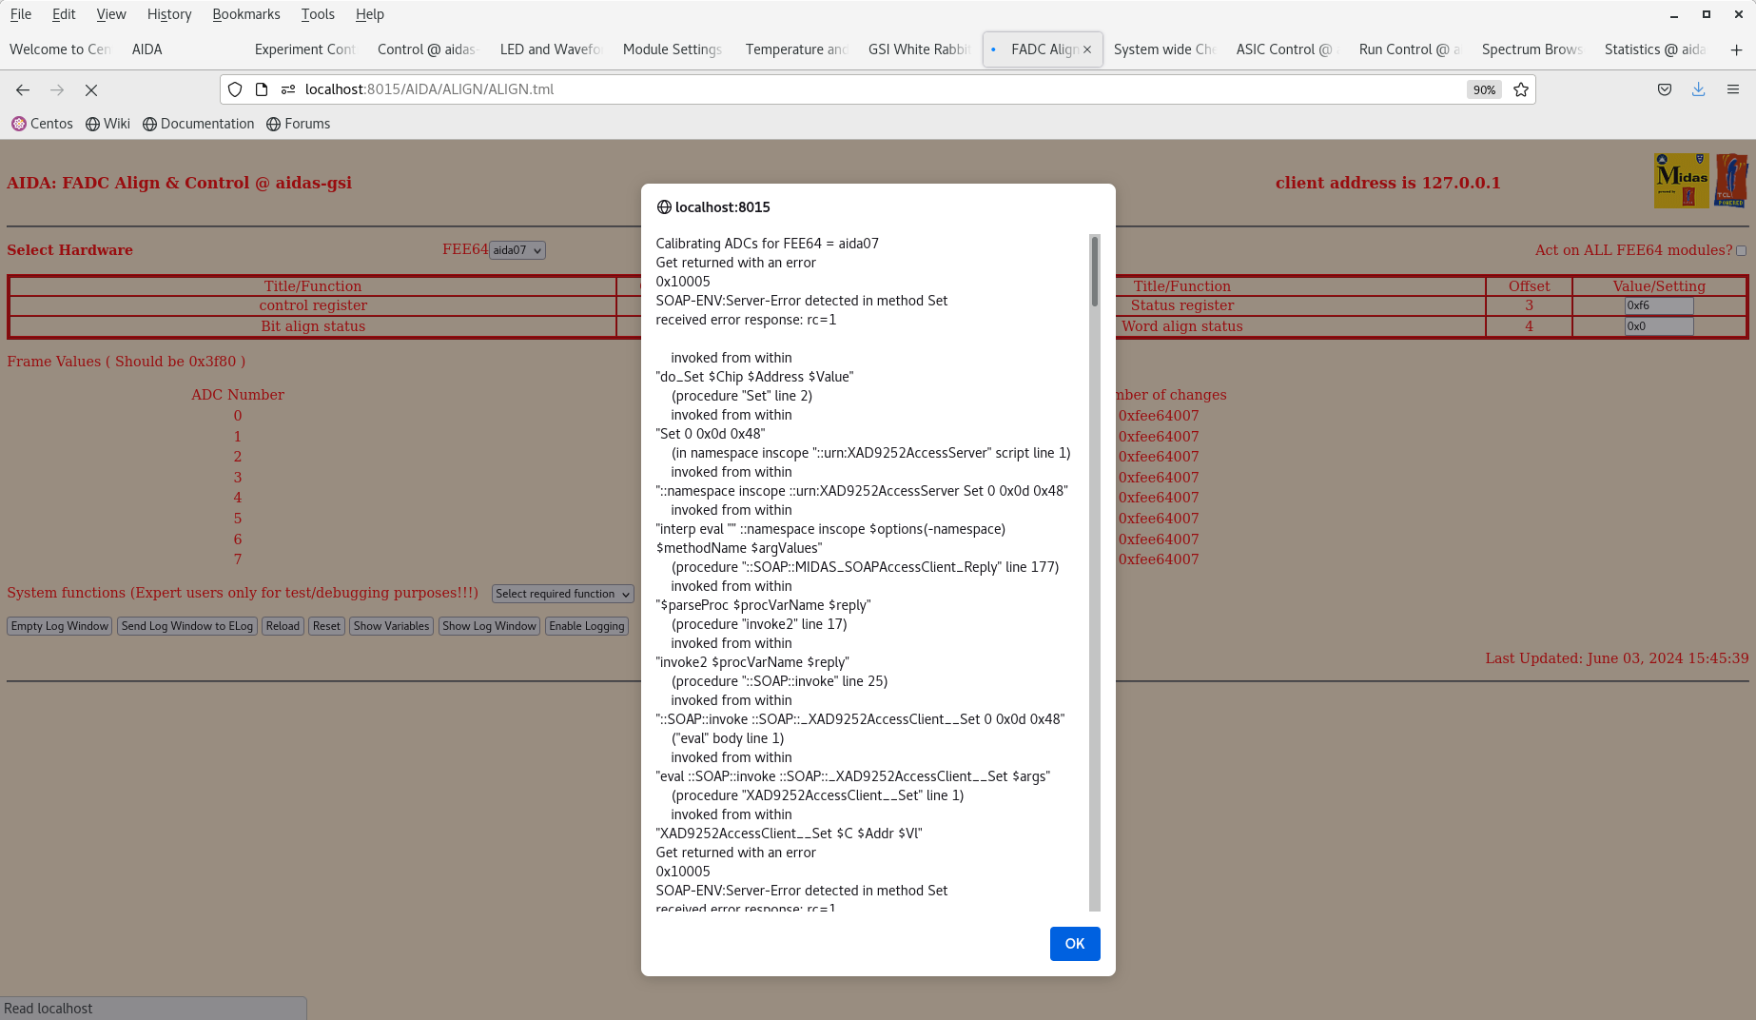
Task: Bookmark page with the star icon
Action: click(1521, 89)
